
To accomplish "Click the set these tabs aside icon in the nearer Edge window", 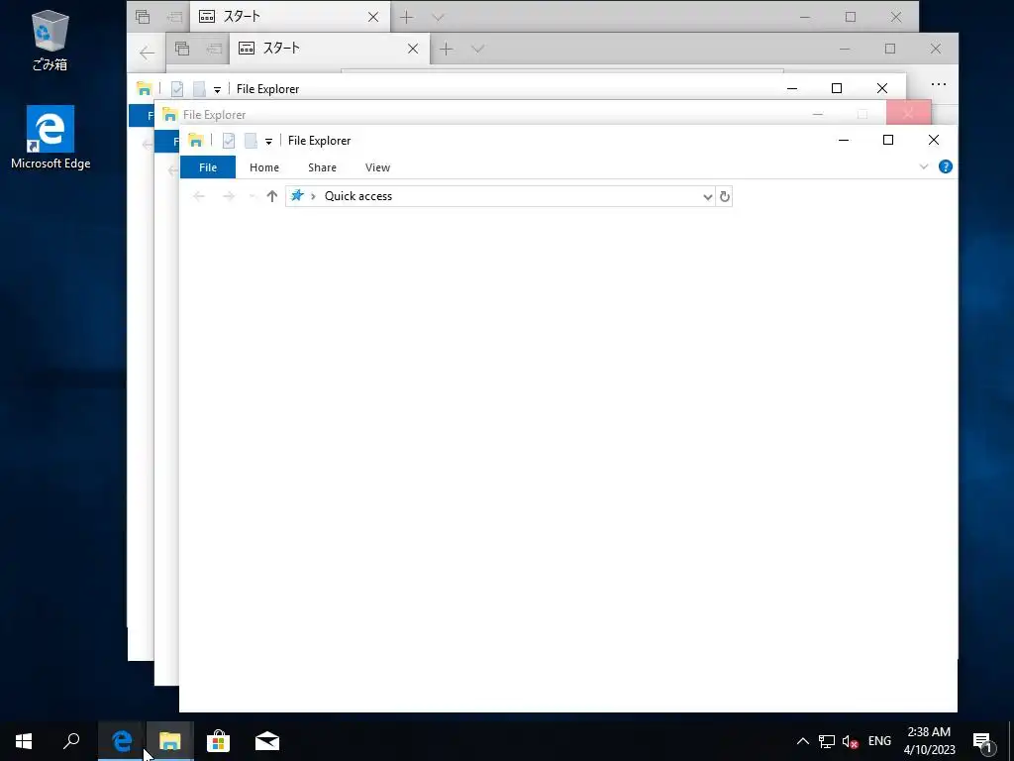I will tap(214, 49).
